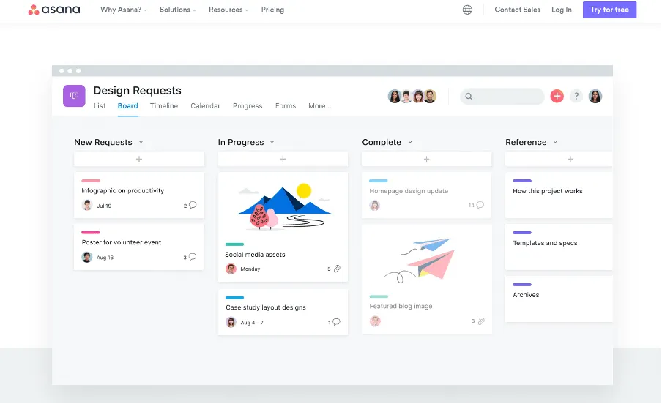Image resolution: width=662 pixels, height=404 pixels.
Task: Expand the New Requests column dropdown
Action: tap(141, 142)
